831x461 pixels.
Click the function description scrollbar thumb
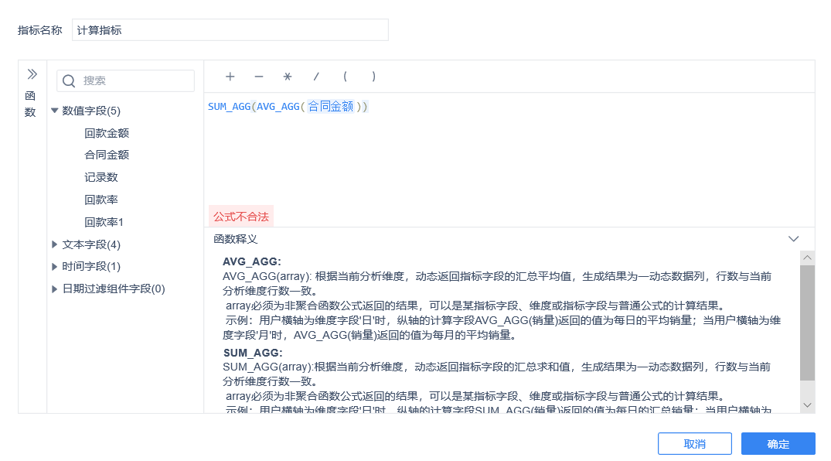[807, 323]
